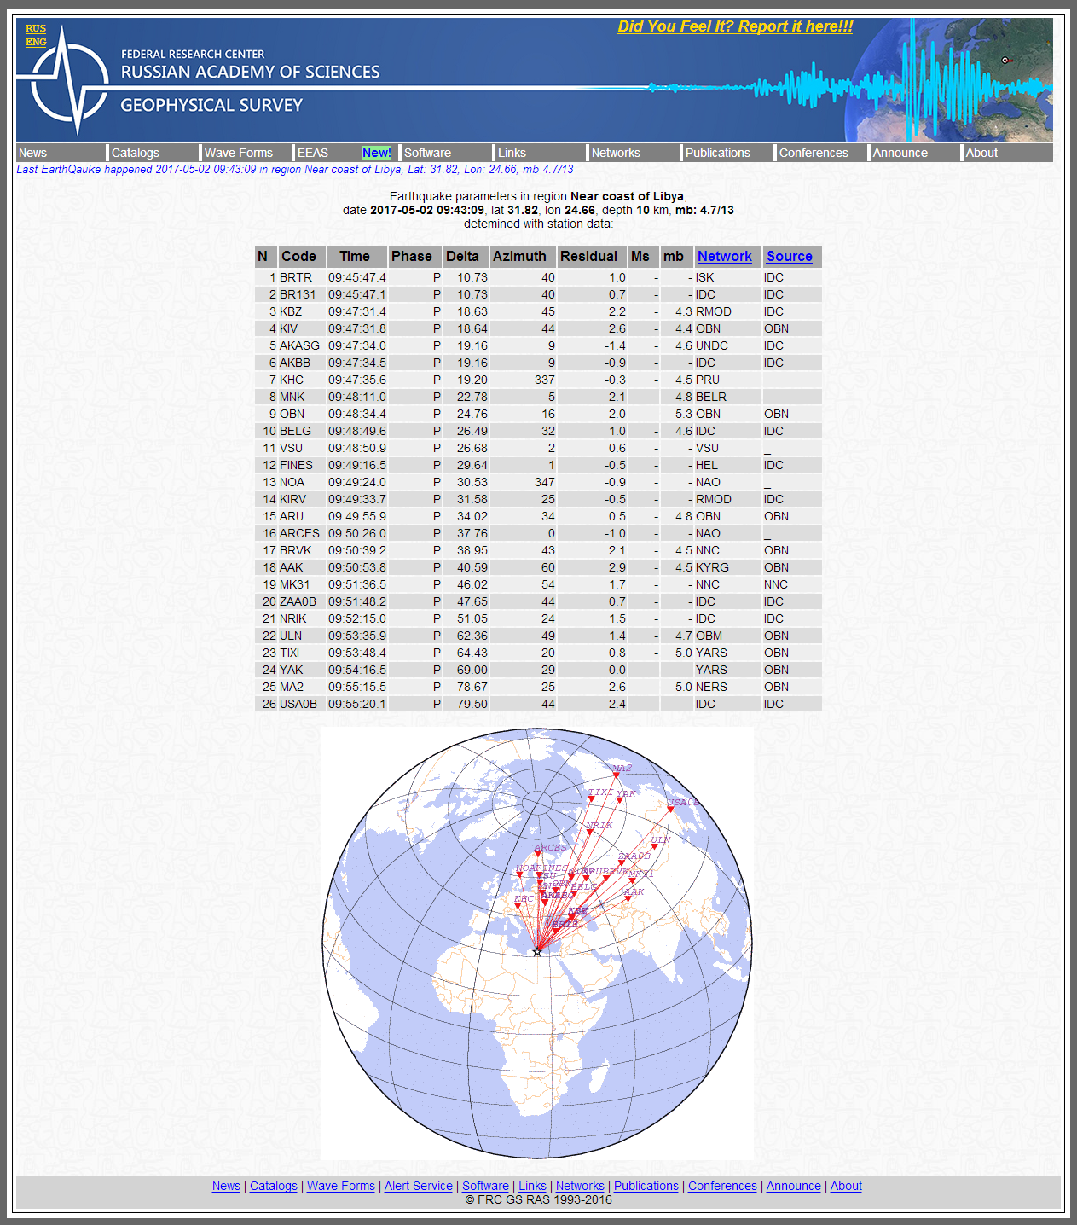1077x1225 pixels.
Task: Open the About menu item
Action: (981, 153)
